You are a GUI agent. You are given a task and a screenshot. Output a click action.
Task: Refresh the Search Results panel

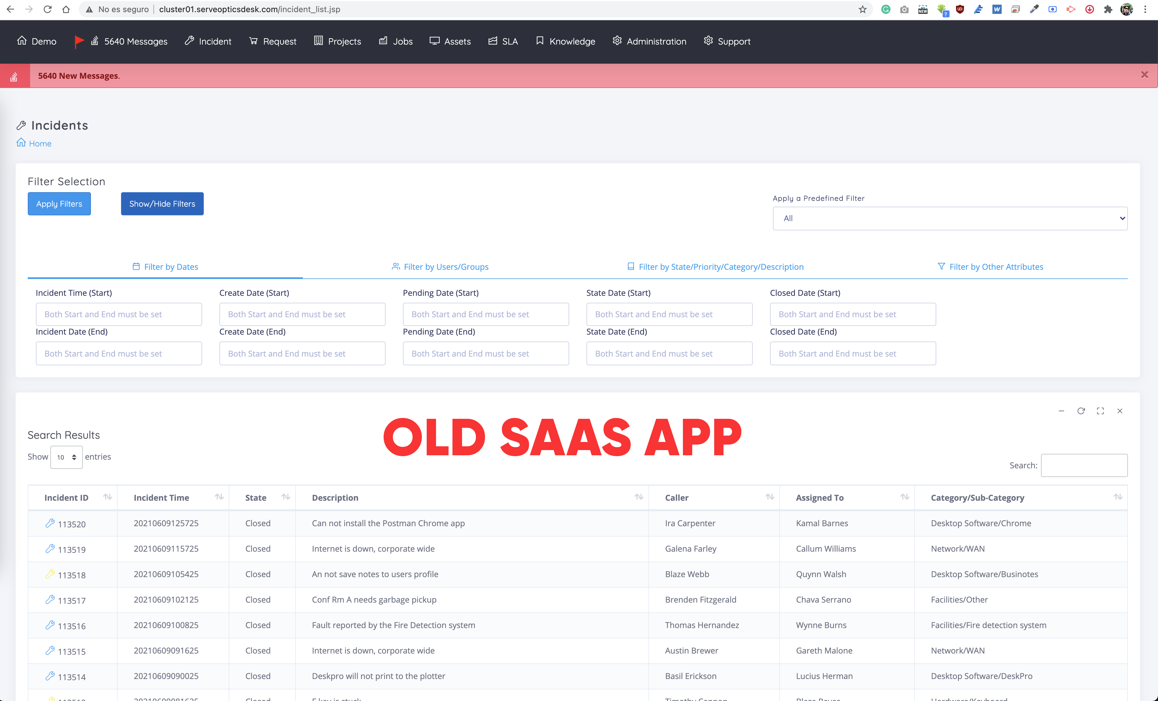(x=1081, y=411)
